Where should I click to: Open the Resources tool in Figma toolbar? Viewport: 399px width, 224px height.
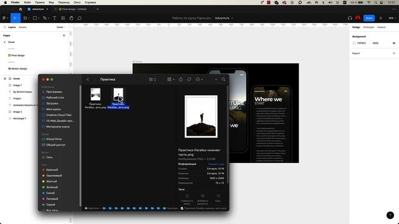coord(63,18)
